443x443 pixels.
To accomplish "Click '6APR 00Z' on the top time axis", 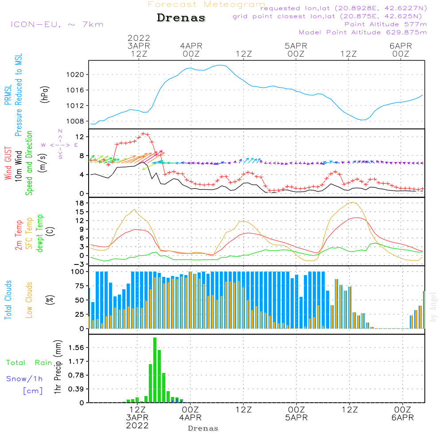I will 400,50.
